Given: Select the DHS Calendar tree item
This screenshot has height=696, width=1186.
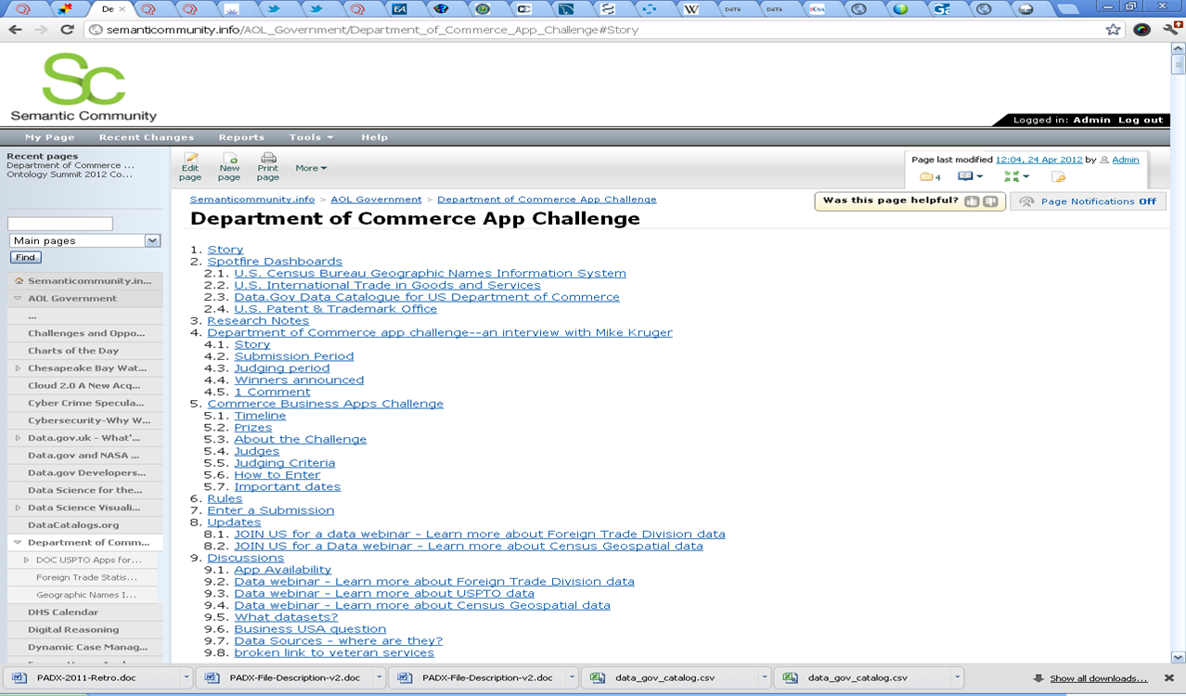Looking at the screenshot, I should (63, 612).
